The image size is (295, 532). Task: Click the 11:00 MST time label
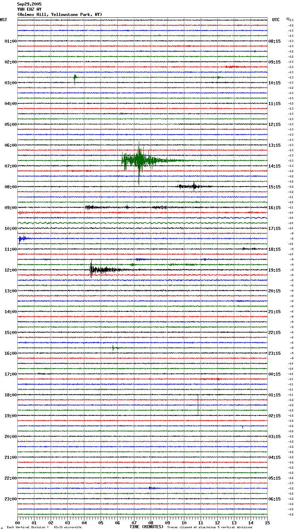click(x=11, y=249)
